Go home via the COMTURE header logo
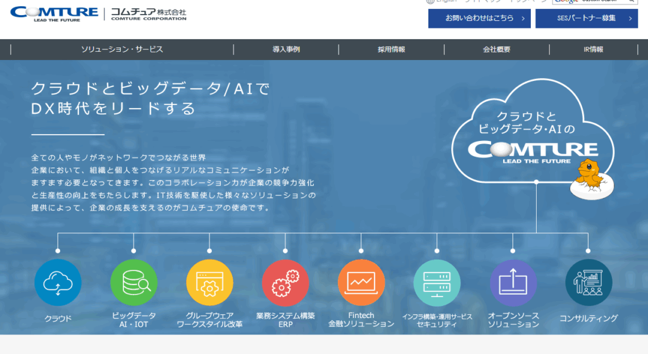The width and height of the screenshot is (648, 354). click(54, 14)
